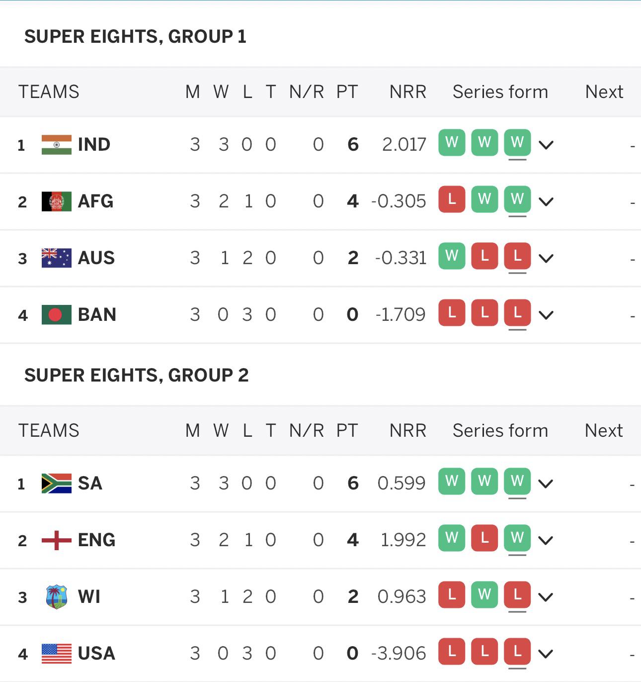Click the Afghanistan flag icon
Viewport: 641px width, 682px height.
click(x=56, y=201)
